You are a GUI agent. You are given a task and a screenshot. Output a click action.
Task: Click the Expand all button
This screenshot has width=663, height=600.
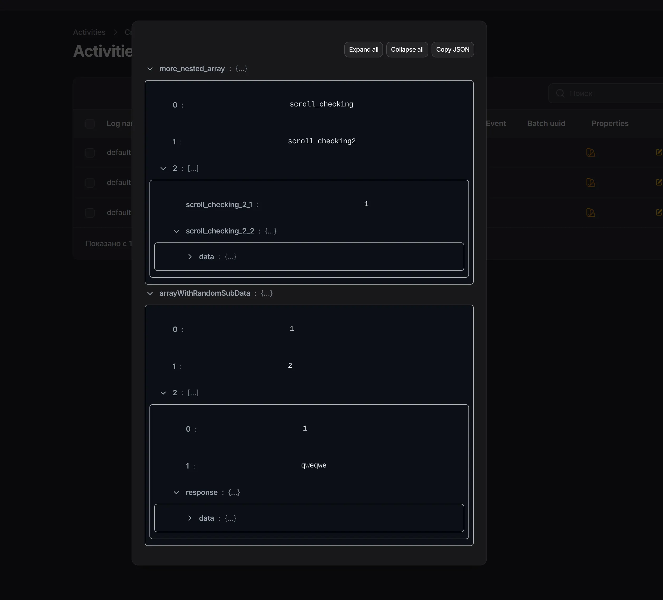(364, 50)
